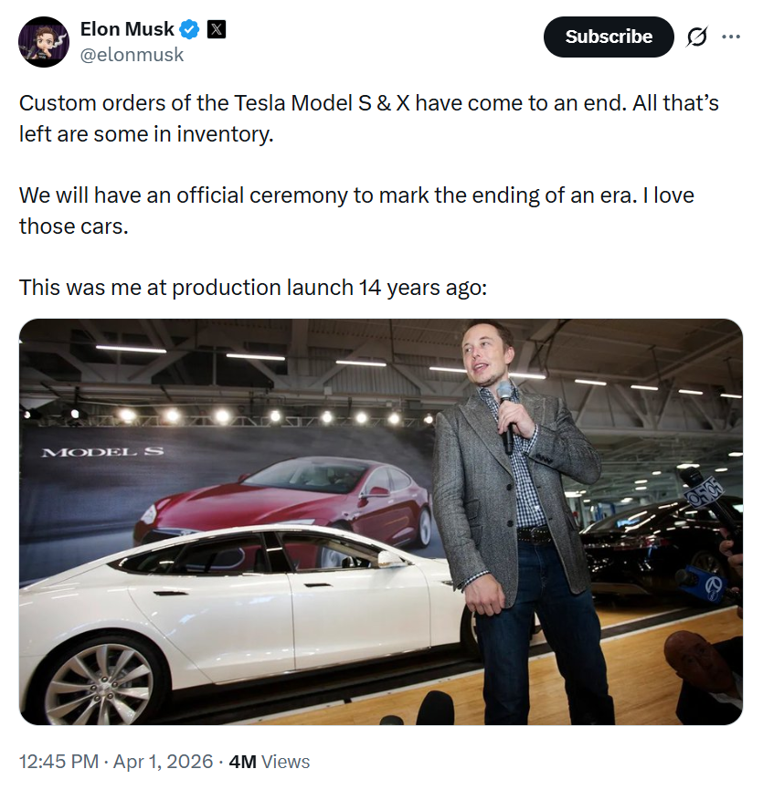Click the blue verified checkmark badge
This screenshot has width=763, height=790.
[x=190, y=30]
